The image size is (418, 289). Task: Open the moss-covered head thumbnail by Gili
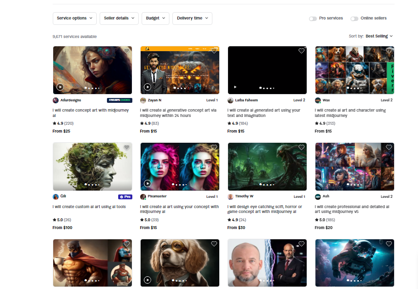click(x=92, y=167)
